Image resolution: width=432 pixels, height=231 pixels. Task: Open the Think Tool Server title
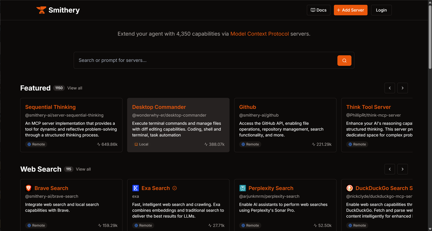(369, 107)
